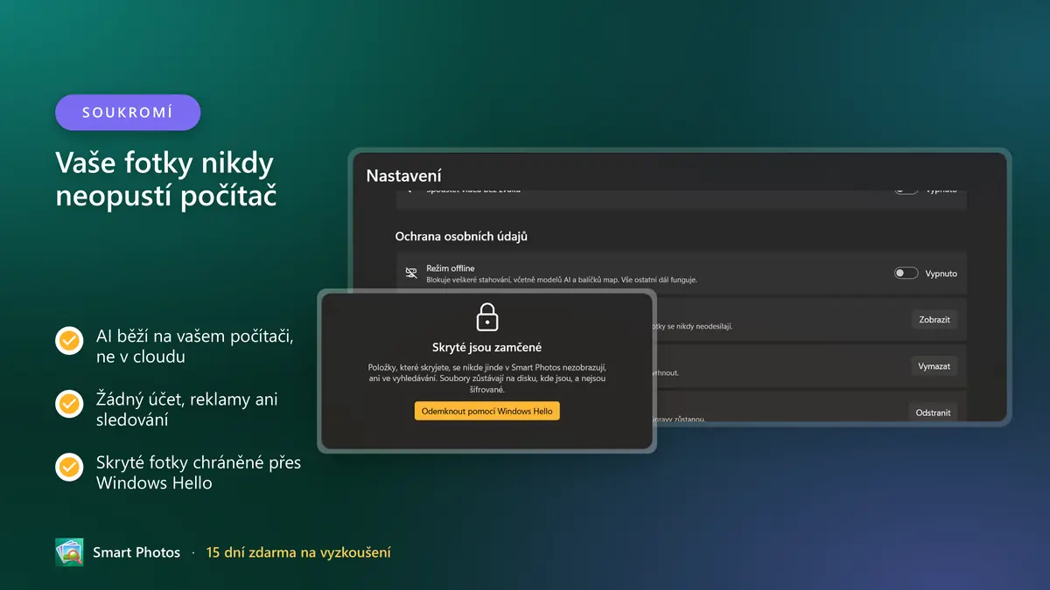This screenshot has width=1050, height=590.
Task: Click 'Blokuje veškeré stahování' description text
Action: click(562, 280)
